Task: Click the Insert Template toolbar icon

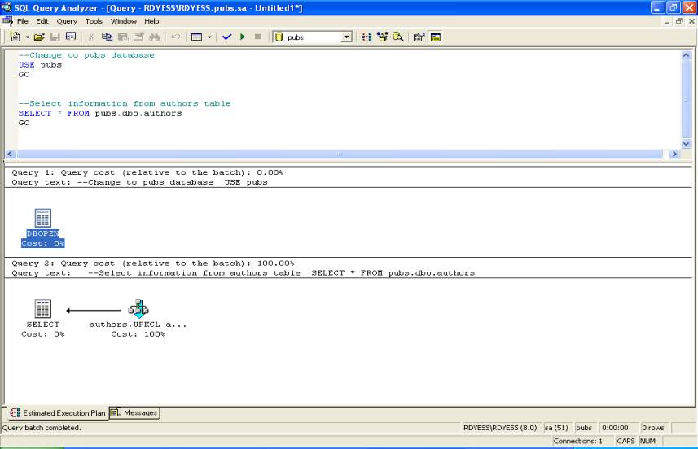Action: 71,37
